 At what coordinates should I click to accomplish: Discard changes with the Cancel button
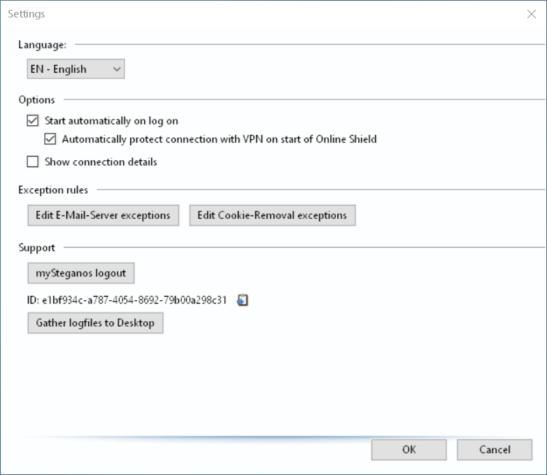point(495,450)
